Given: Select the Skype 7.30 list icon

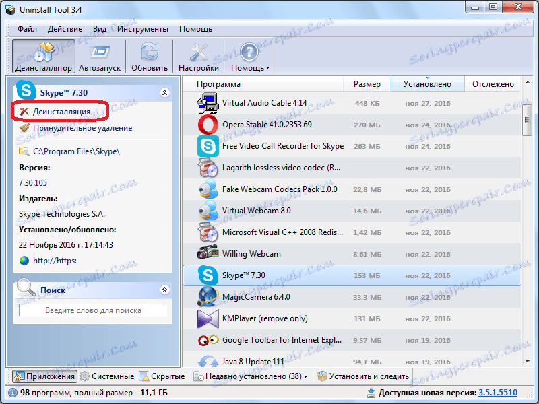Looking at the screenshot, I should click(x=208, y=275).
